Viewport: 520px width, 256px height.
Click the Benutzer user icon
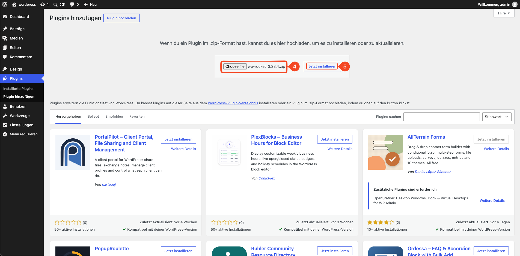click(x=5, y=106)
